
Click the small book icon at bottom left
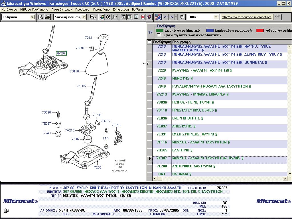7,210
